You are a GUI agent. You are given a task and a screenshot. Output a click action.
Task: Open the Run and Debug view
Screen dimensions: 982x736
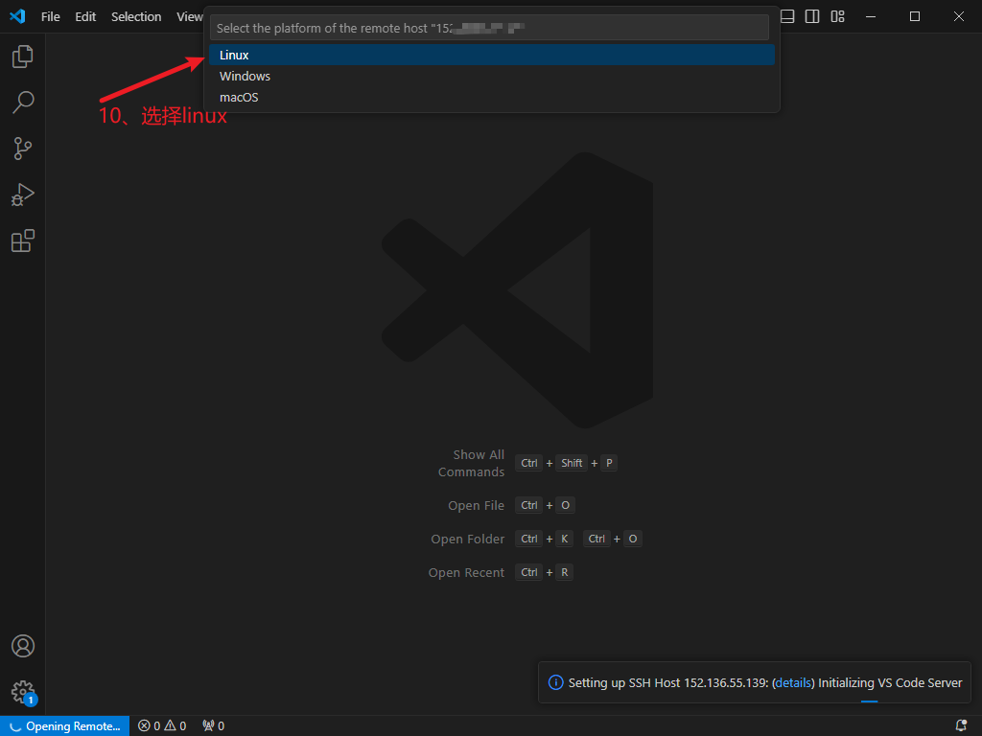point(23,195)
